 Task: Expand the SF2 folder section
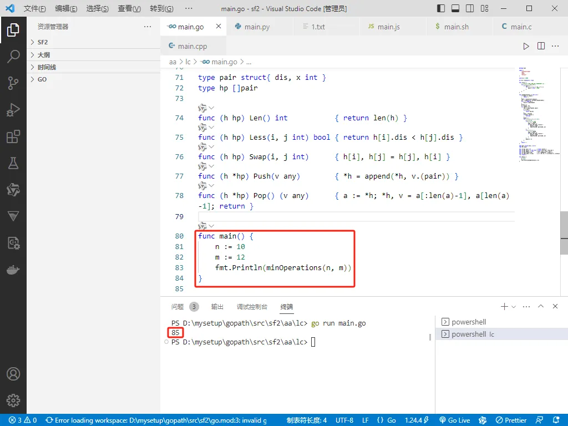[x=93, y=42]
